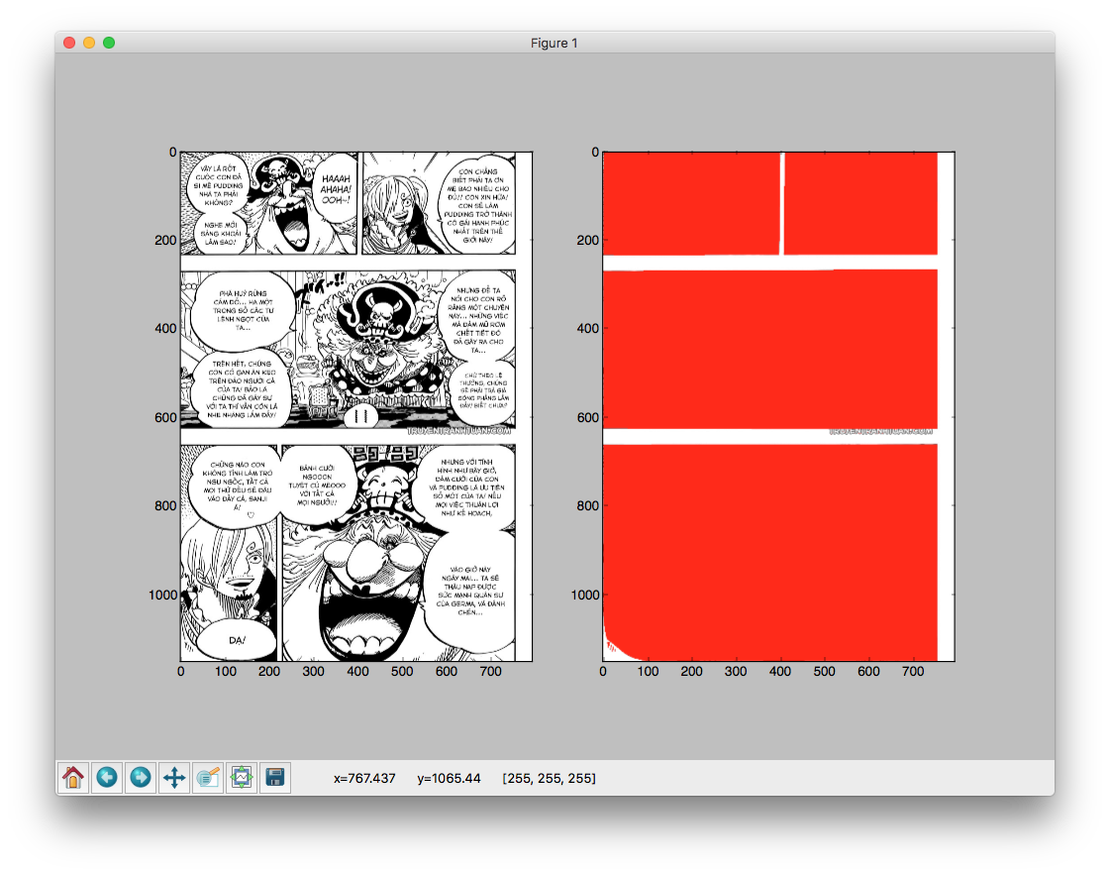This screenshot has width=1110, height=875.
Task: Click the middle red panel in the right plot
Action: pos(770,349)
